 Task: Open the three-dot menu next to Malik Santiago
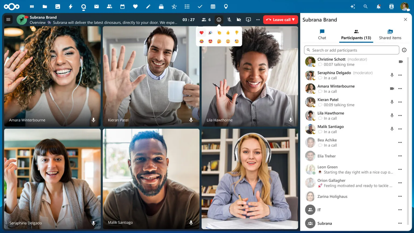(400, 129)
